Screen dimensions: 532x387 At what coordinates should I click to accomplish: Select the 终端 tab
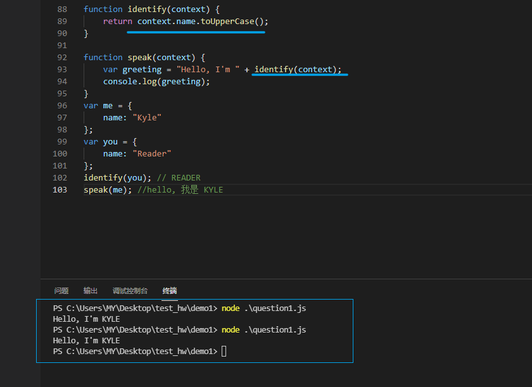(170, 291)
